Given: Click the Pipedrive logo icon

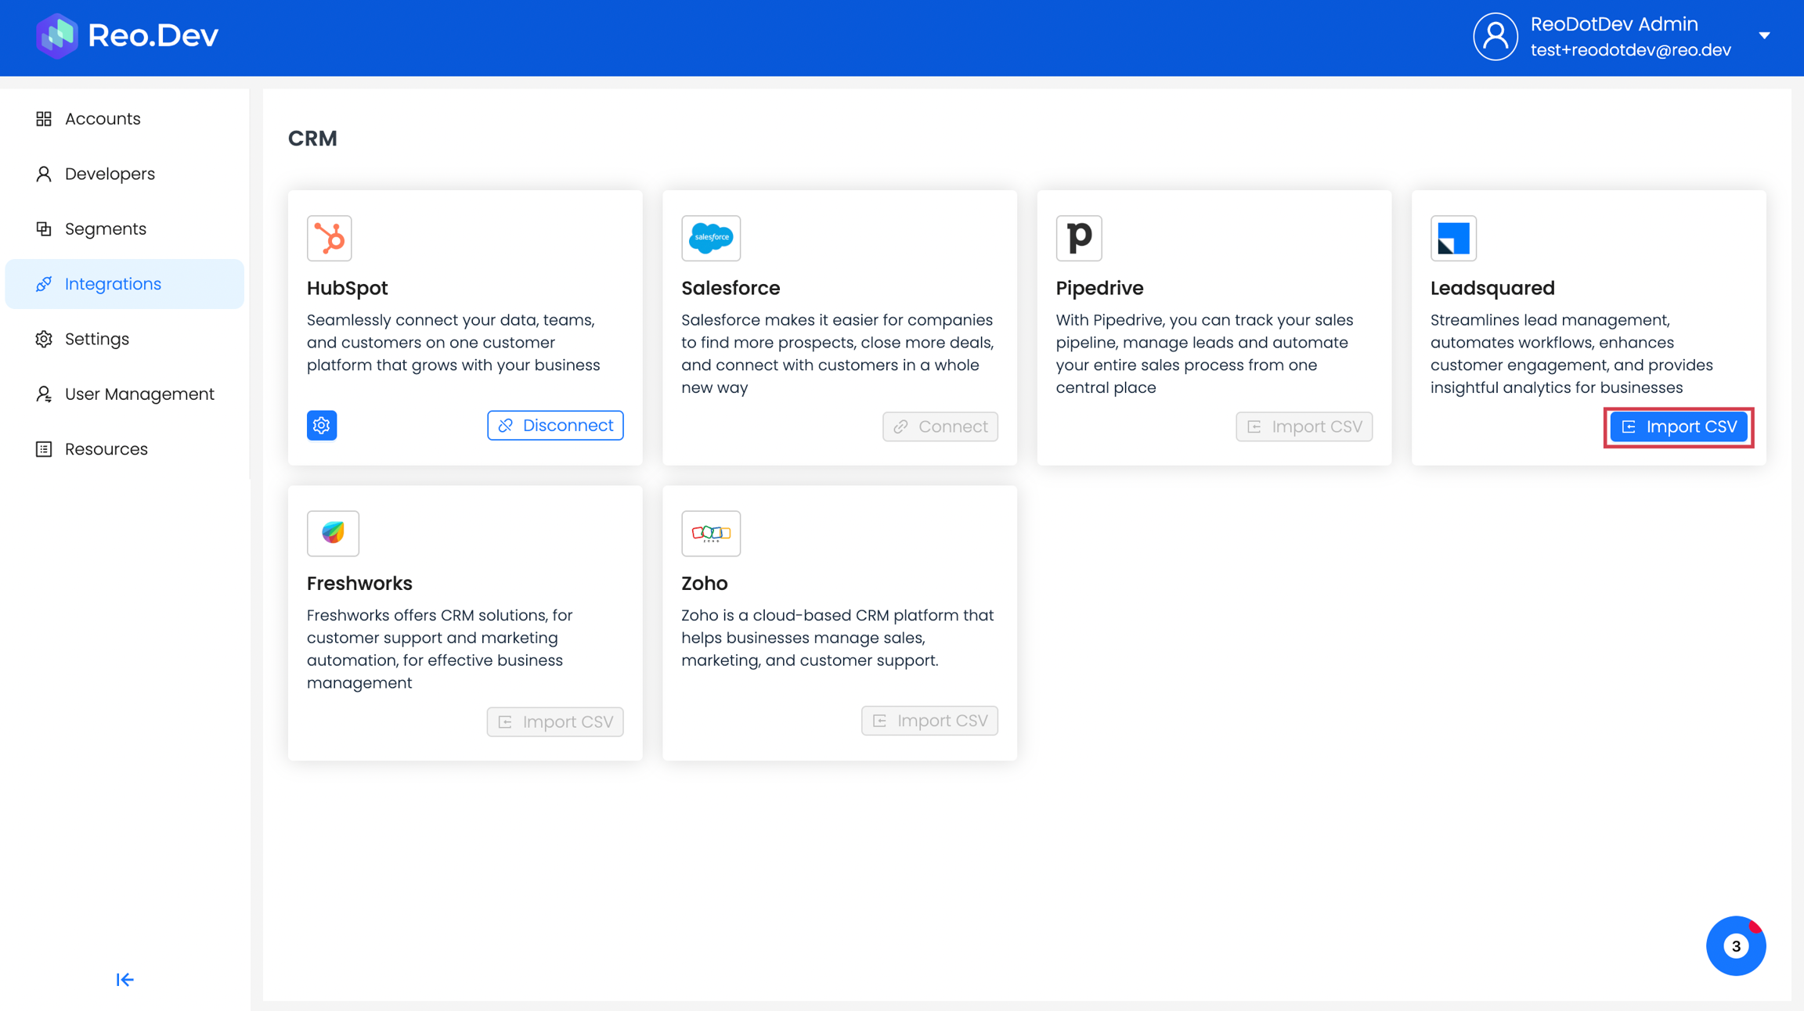Looking at the screenshot, I should click(1078, 238).
